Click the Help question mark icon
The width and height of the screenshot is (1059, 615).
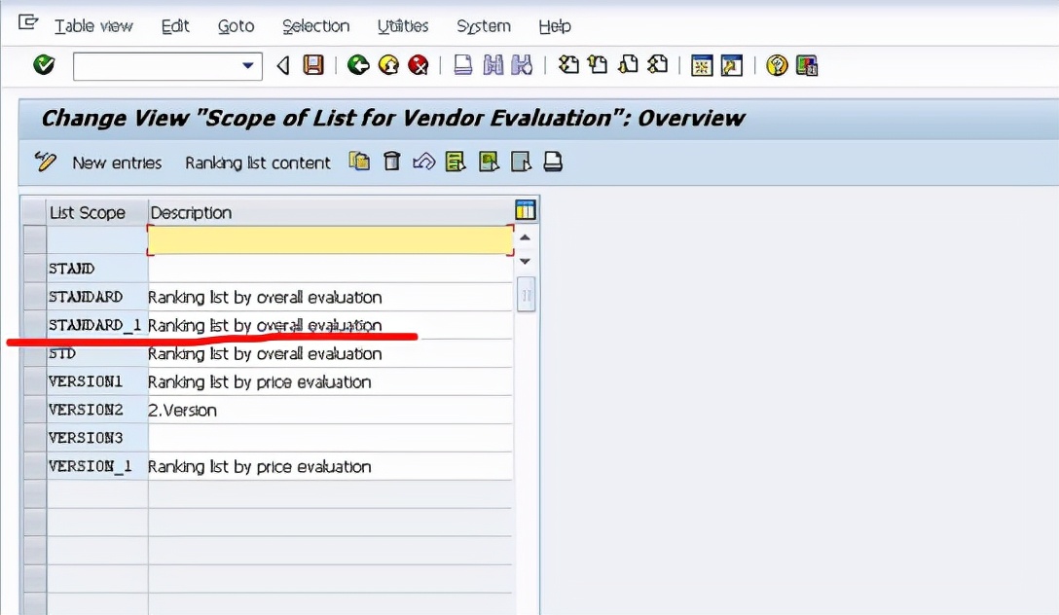778,65
